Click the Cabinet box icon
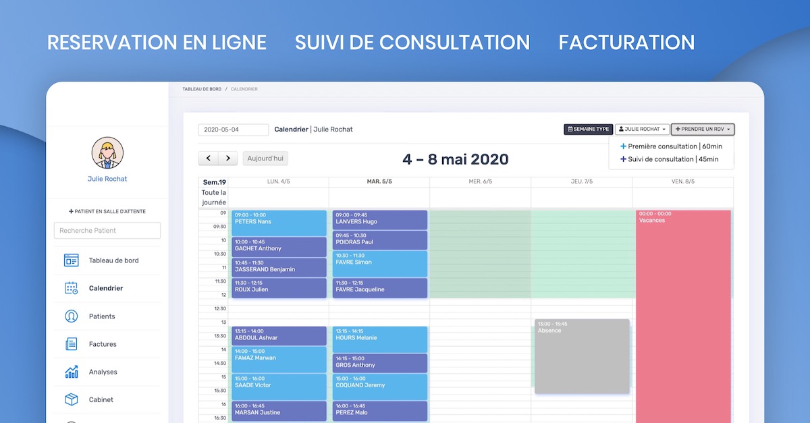Image resolution: width=810 pixels, height=423 pixels. tap(71, 399)
